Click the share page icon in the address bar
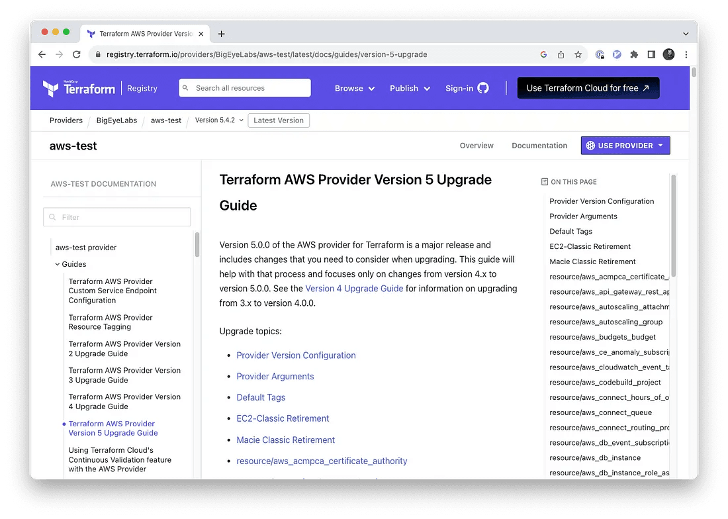728x519 pixels. coord(561,54)
